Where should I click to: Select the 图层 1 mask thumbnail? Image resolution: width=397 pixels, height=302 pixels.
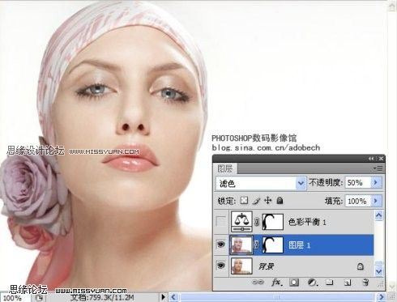pos(273,245)
